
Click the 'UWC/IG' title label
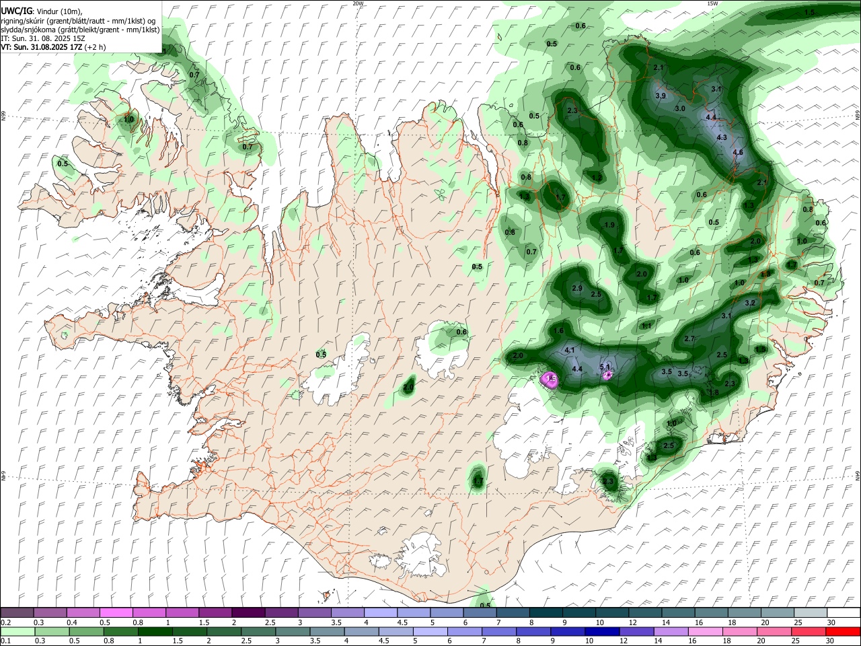pos(17,11)
